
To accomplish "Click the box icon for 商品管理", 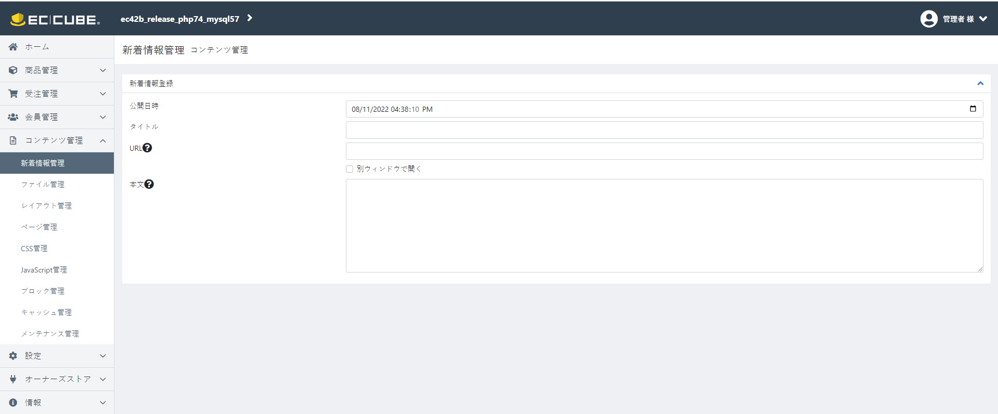I will [13, 70].
